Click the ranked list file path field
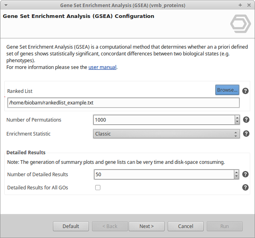The width and height of the screenshot is (255, 238). click(x=123, y=103)
